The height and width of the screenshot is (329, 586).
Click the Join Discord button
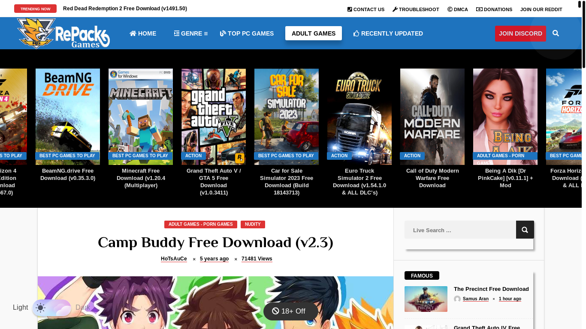pos(520,33)
